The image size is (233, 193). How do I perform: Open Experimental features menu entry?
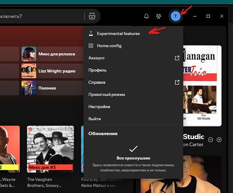tap(133, 34)
